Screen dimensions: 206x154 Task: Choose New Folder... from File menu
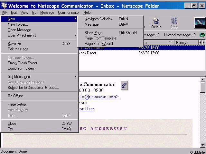pyautogui.click(x=39, y=24)
